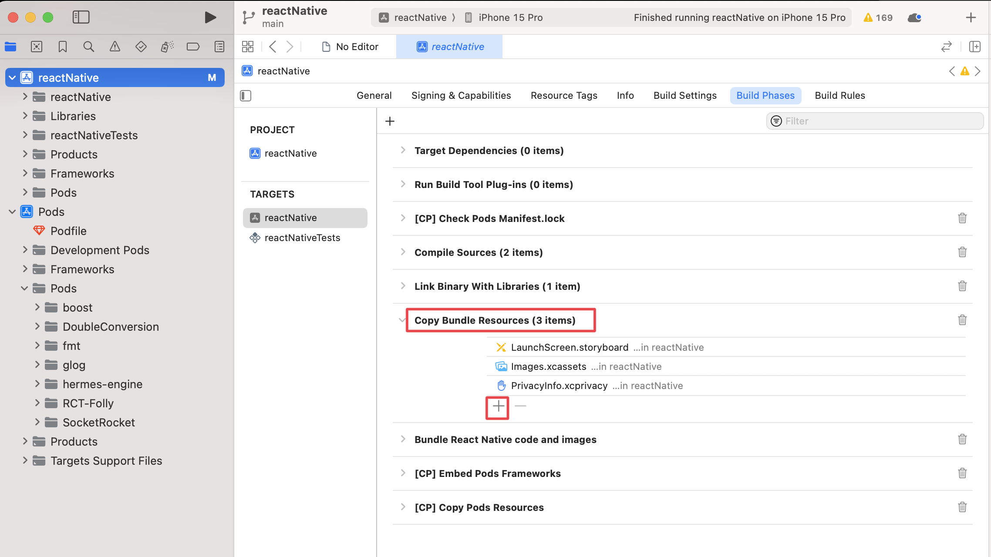The width and height of the screenshot is (991, 557).
Task: Open the Issue navigator warning triangle
Action: (115, 47)
